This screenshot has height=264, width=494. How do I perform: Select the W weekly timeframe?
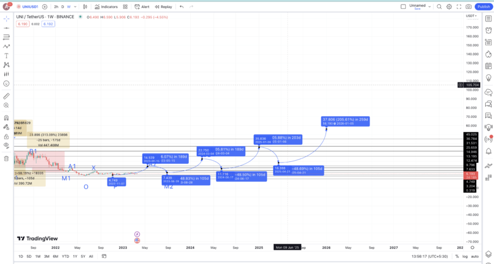69,6
